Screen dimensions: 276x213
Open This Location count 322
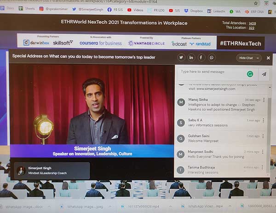pos(251,28)
